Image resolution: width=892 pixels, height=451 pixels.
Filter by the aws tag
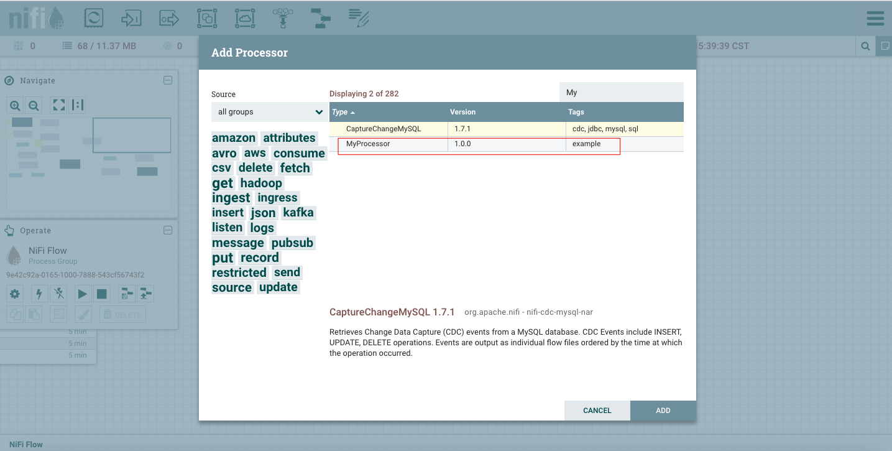click(255, 153)
